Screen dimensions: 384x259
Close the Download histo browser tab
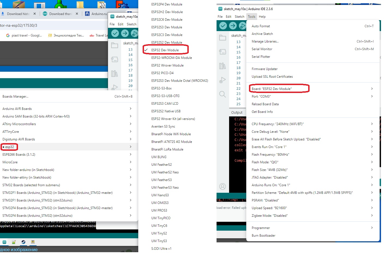point(35,14)
